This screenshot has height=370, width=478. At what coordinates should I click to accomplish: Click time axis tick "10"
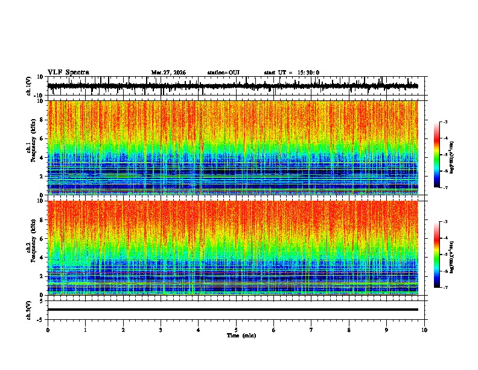coord(424,330)
